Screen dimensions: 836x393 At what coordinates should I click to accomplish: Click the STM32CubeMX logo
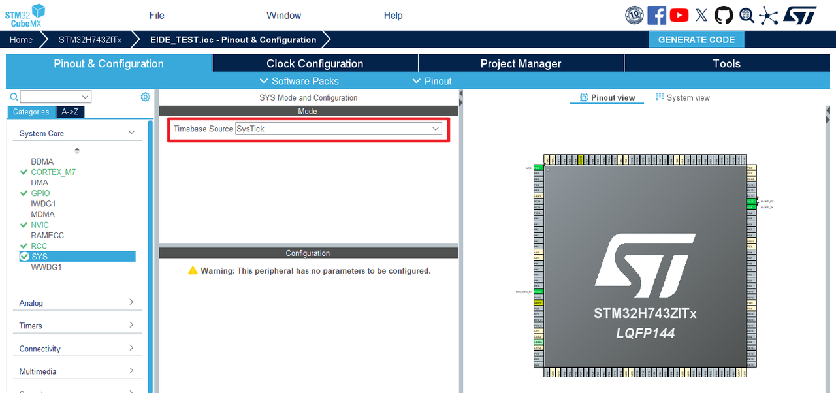(x=25, y=15)
